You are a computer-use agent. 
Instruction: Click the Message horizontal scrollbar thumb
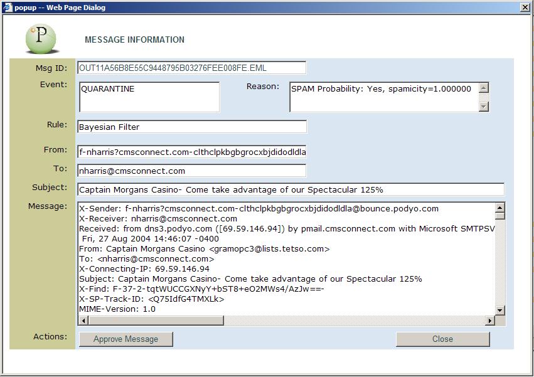(156, 321)
